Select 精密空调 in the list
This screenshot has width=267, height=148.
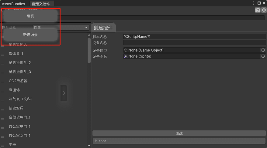[16, 108]
